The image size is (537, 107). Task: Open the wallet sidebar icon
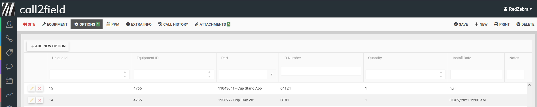click(x=9, y=81)
